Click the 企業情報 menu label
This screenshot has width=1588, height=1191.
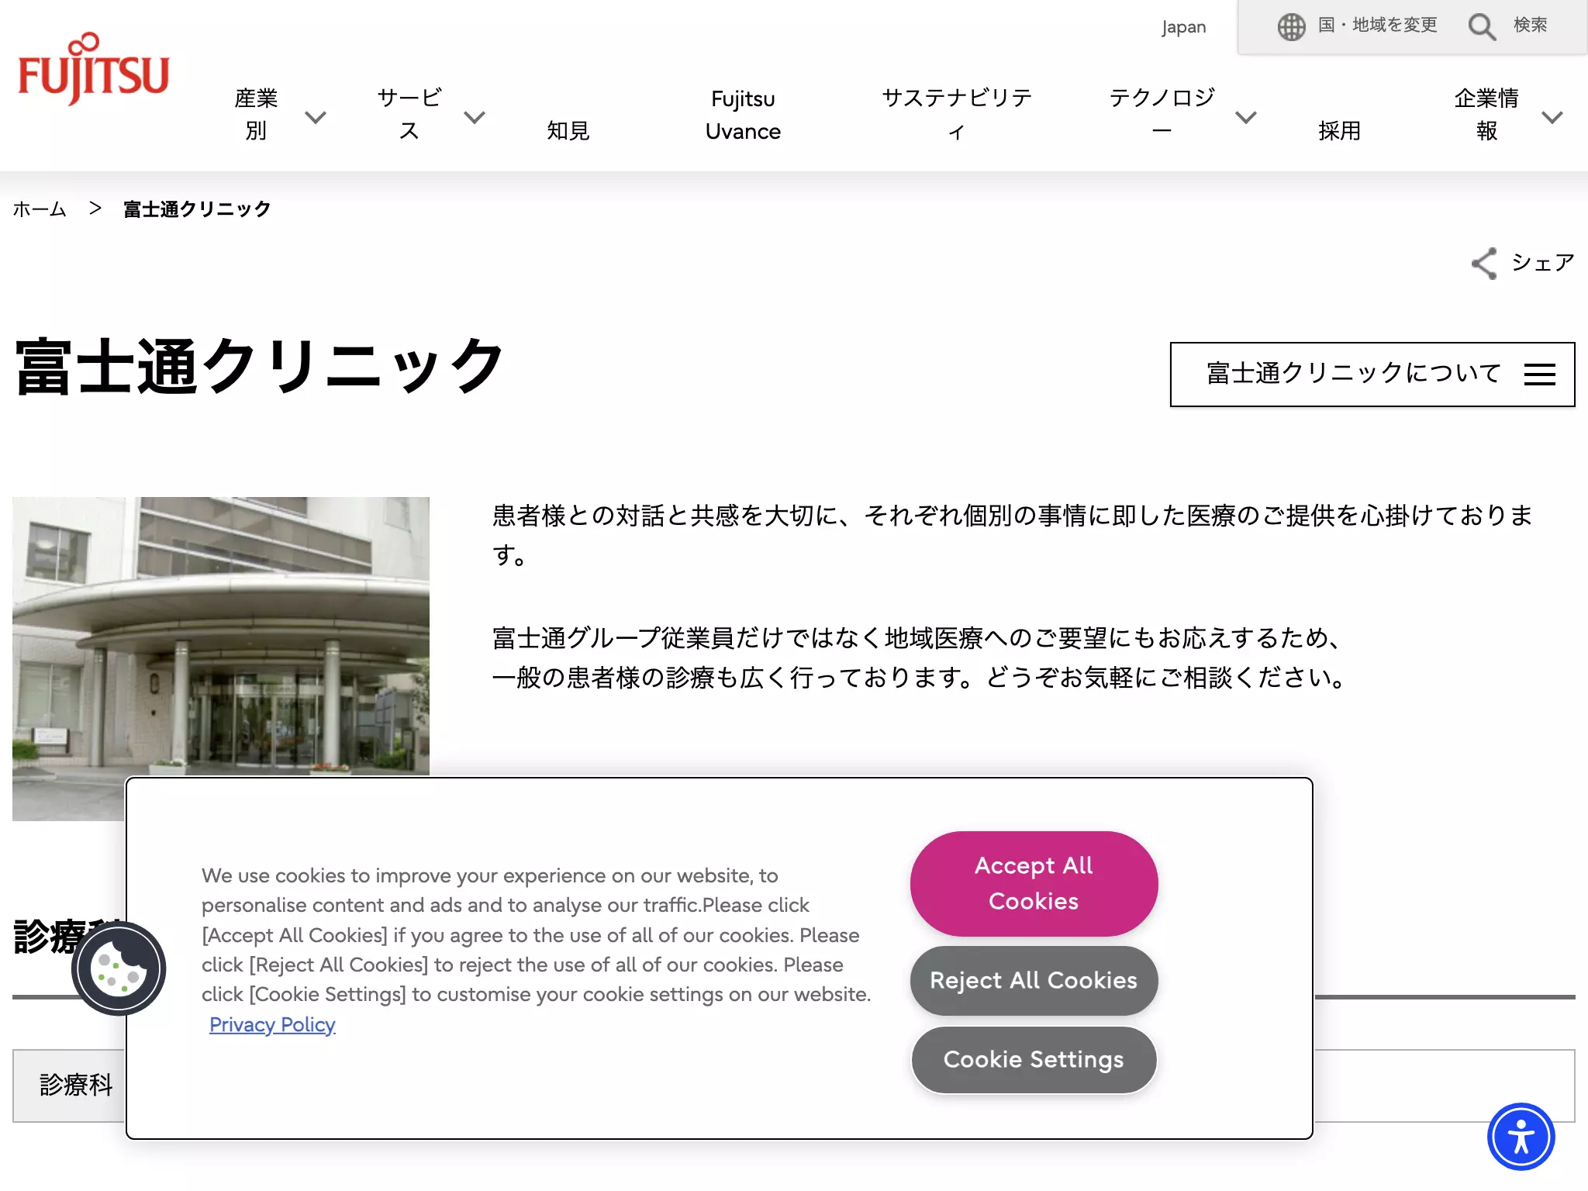coord(1486,114)
